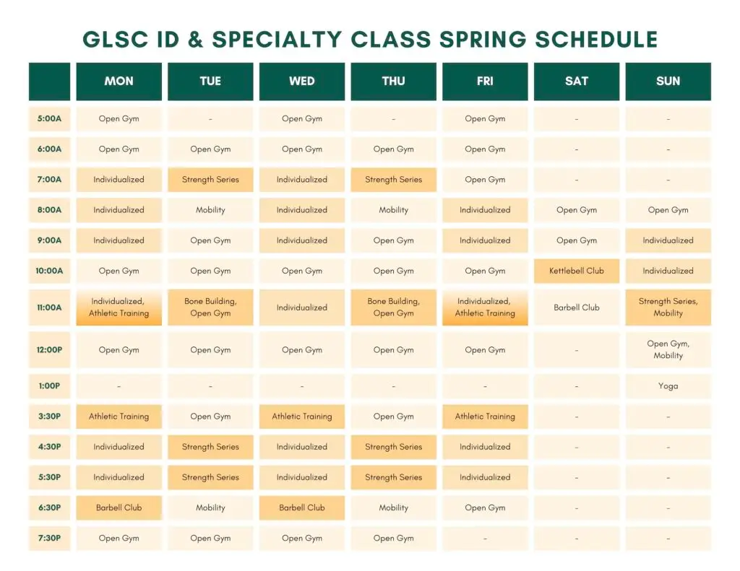Click Monday 3:30P Athletic Training
The image size is (740, 571).
tap(119, 417)
